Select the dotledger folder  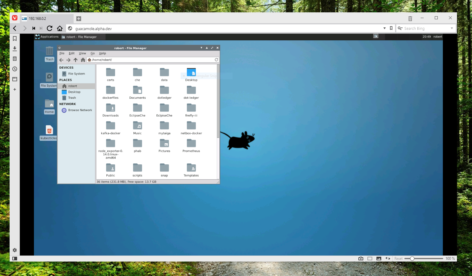pyautogui.click(x=164, y=92)
